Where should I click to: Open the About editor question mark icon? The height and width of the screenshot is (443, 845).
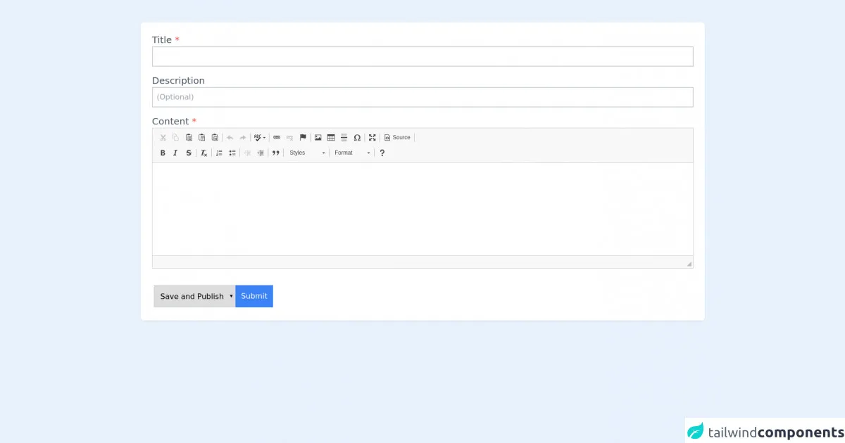point(382,153)
